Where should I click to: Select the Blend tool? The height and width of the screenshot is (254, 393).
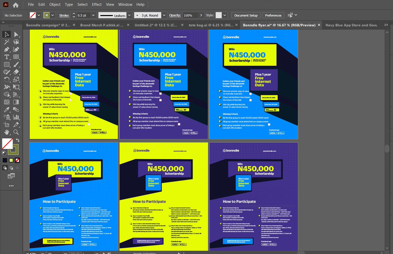16,110
